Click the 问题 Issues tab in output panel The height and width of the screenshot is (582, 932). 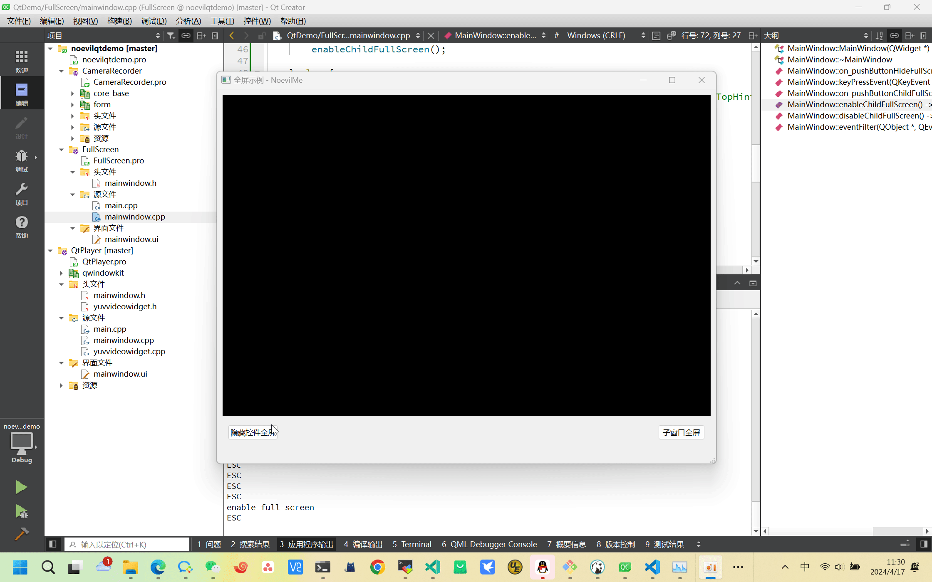210,544
